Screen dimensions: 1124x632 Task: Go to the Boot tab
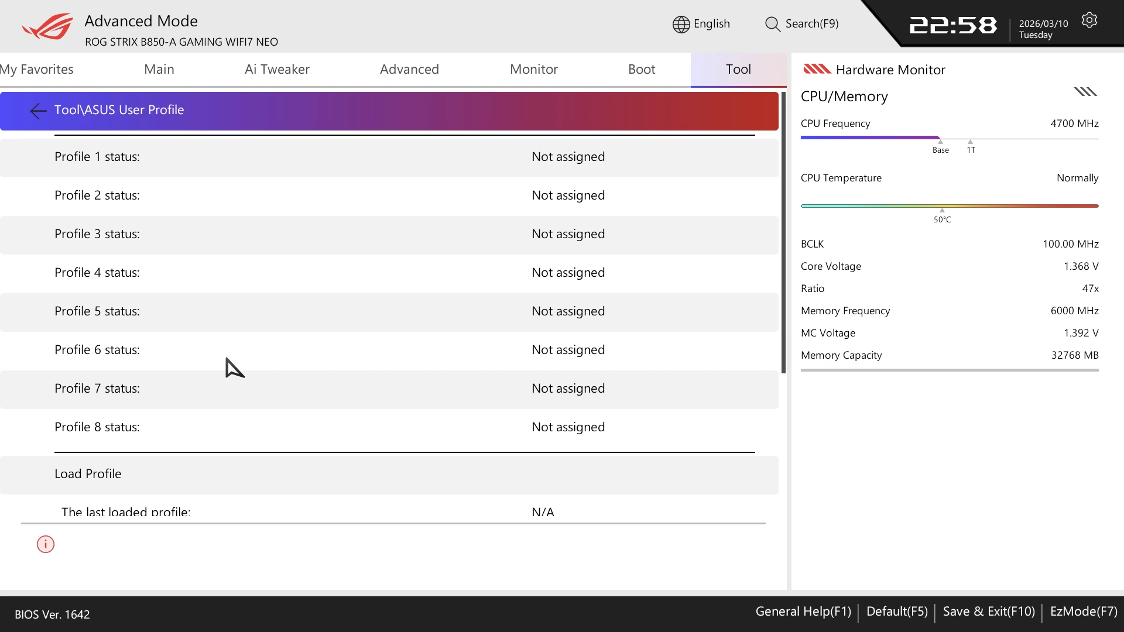(x=641, y=69)
